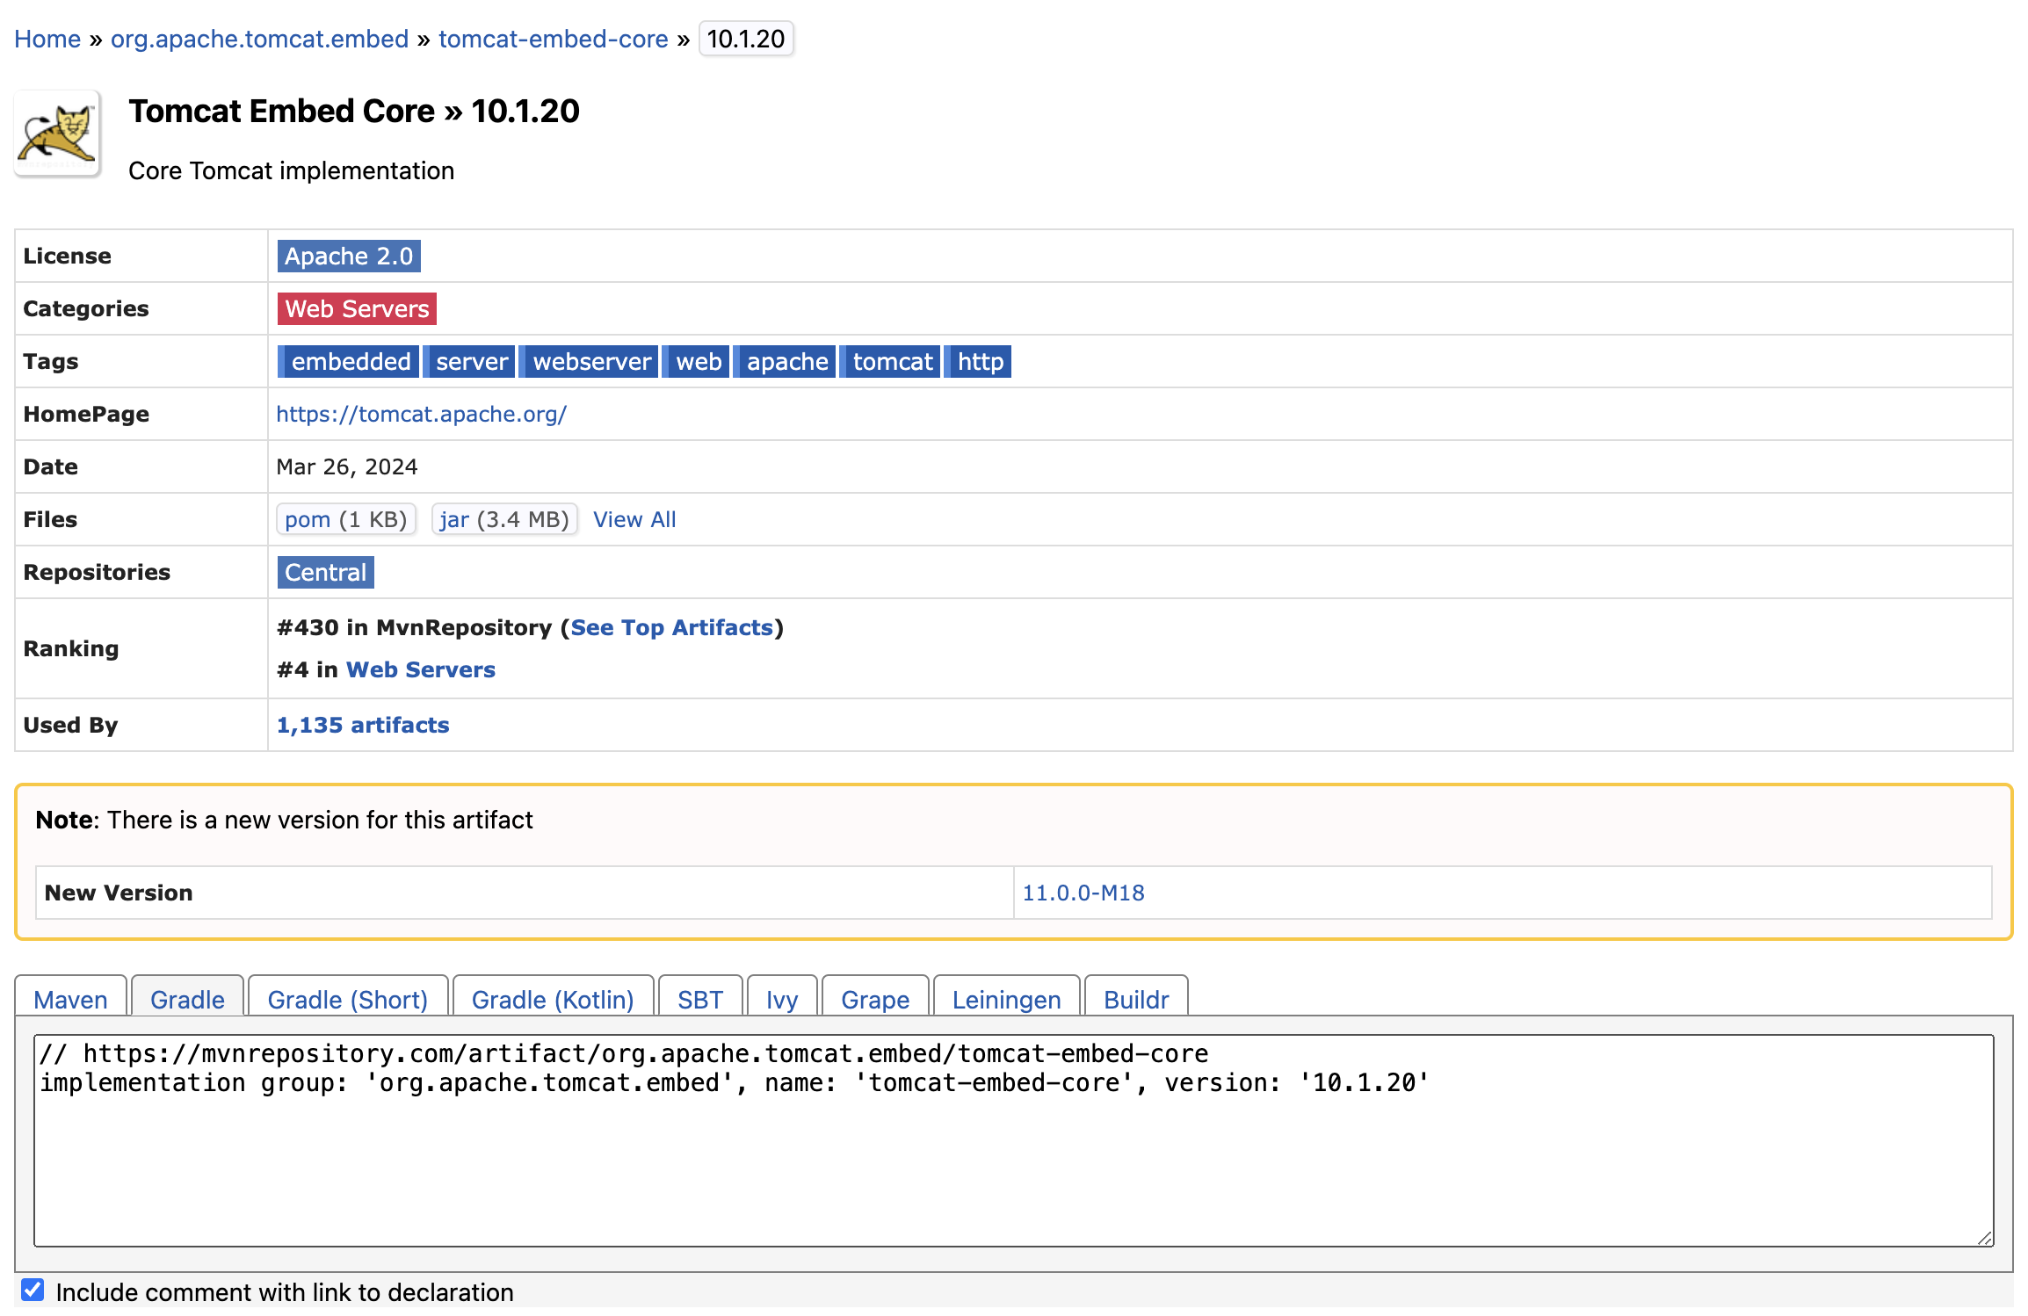Screen dimensions: 2028x1316
Task: Click the Mar 26, 2024 date value
Action: pos(347,466)
